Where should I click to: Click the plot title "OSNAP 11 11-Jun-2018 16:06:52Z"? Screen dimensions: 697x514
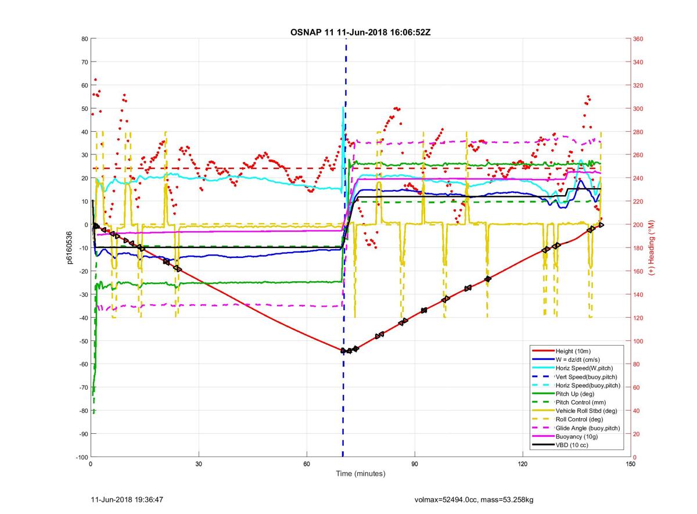tap(360, 32)
